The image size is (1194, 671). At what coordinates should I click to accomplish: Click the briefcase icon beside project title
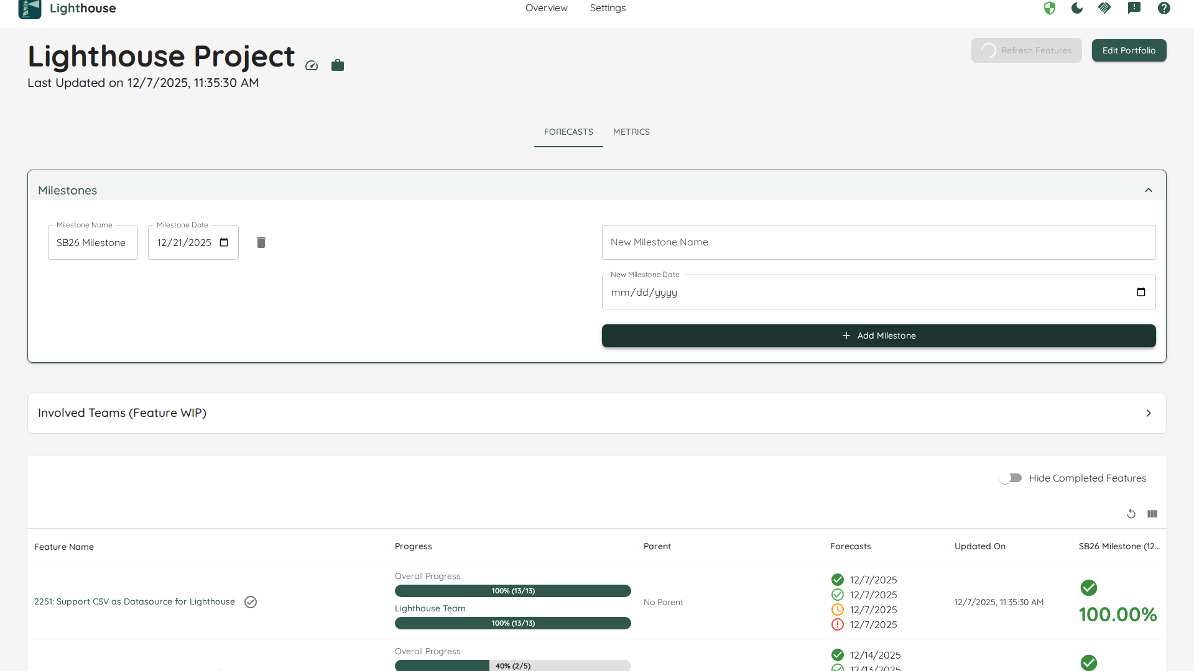click(x=338, y=65)
